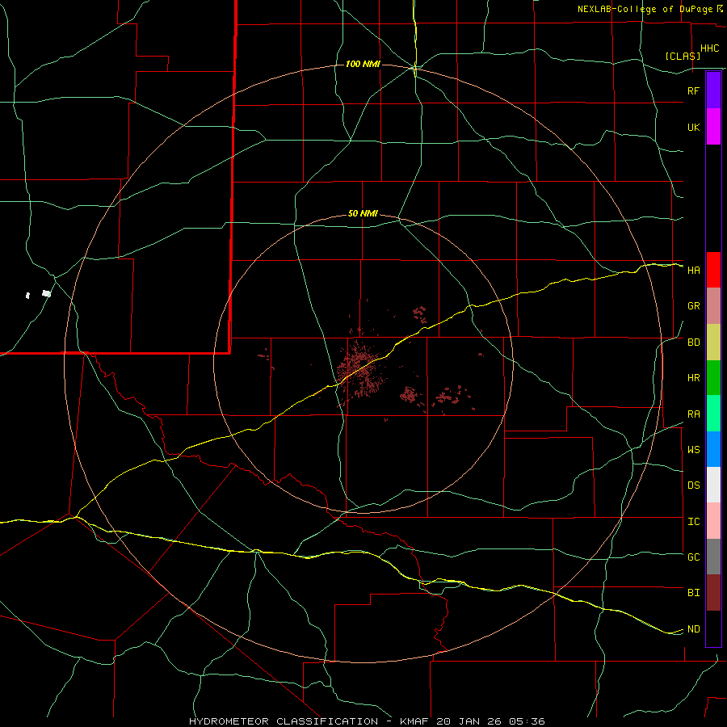The image size is (727, 727).
Task: Click the purple RF color swatch
Action: click(x=713, y=90)
